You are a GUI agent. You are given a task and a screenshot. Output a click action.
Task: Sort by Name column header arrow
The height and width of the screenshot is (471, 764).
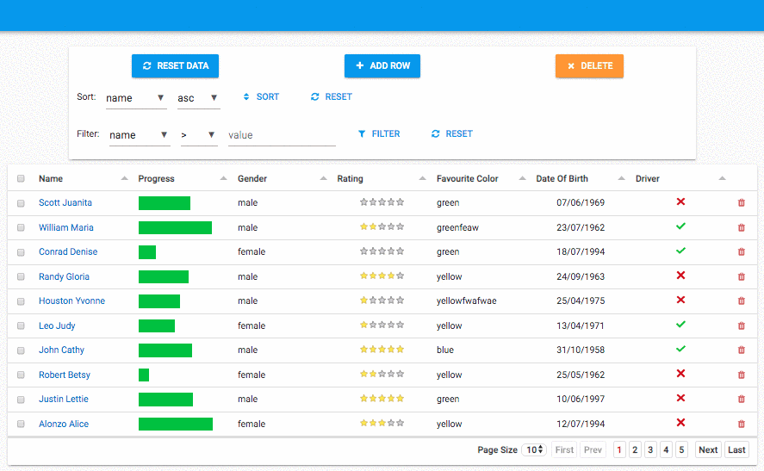click(x=124, y=178)
